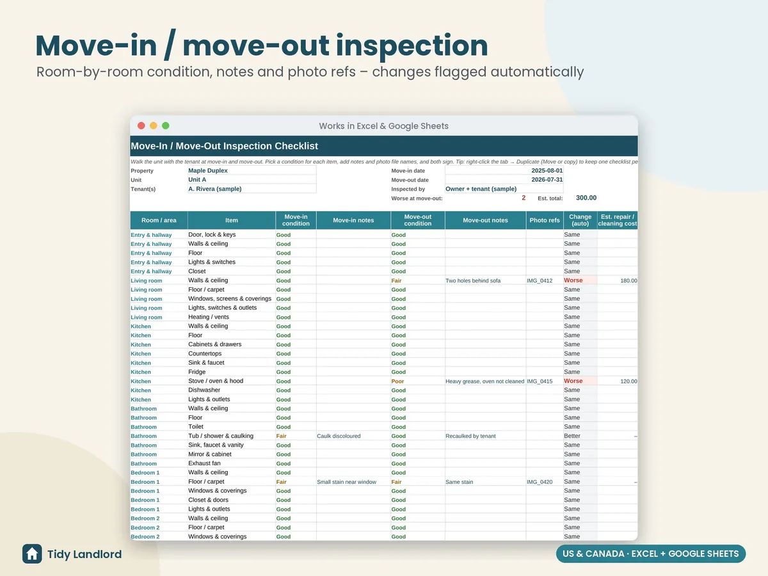Click the Lights & switches item cell
The height and width of the screenshot is (576, 768).
[232, 262]
